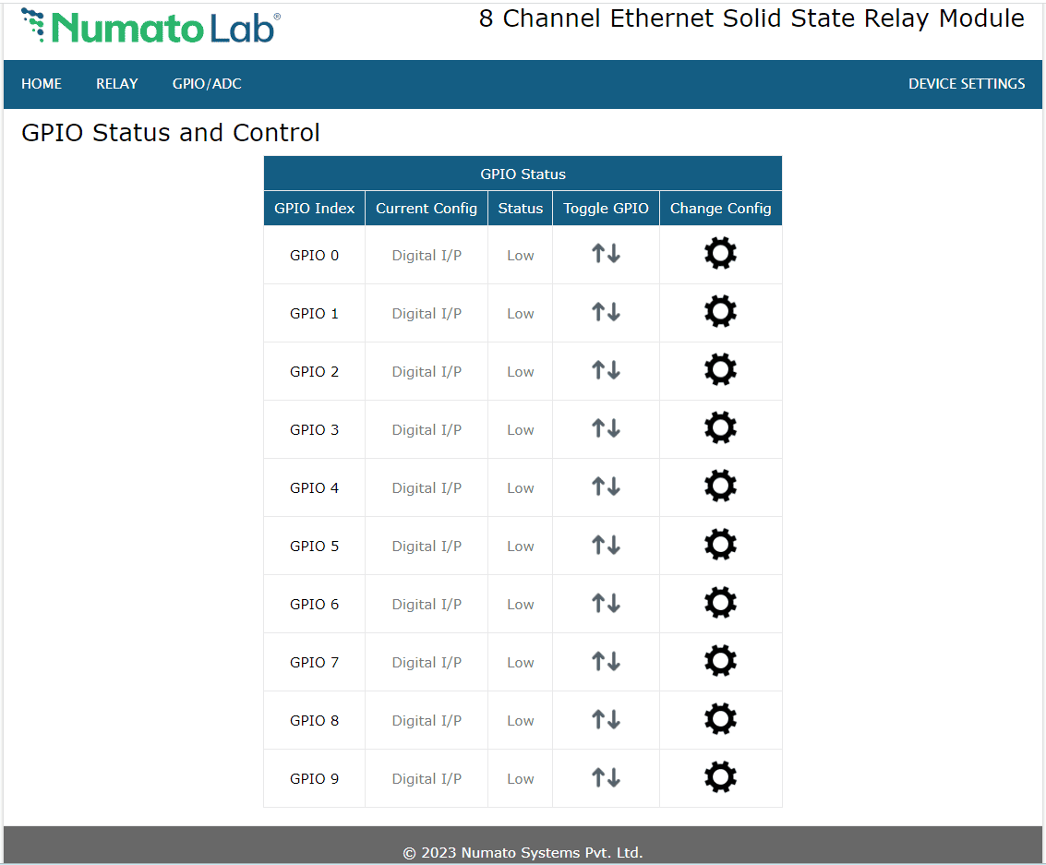1046x865 pixels.
Task: Click the gear icon in GPIO 9 row
Action: coord(720,777)
